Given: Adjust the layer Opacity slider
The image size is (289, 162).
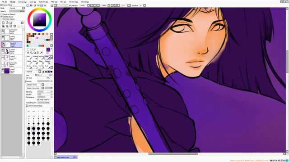Looking at the screenshot, I should (17, 11).
